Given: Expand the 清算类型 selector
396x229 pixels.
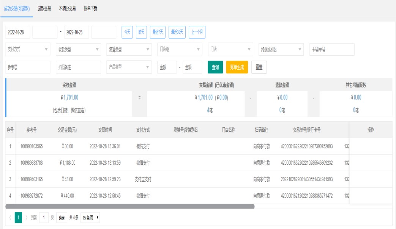Looking at the screenshot, I should (129, 50).
